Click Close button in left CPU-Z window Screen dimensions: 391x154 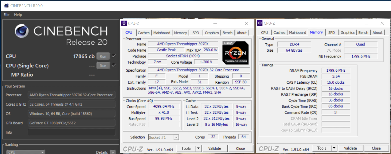coord(240,148)
